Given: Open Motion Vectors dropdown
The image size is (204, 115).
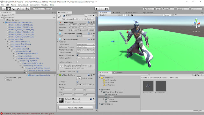Looking at the screenshot, I should [86, 58].
